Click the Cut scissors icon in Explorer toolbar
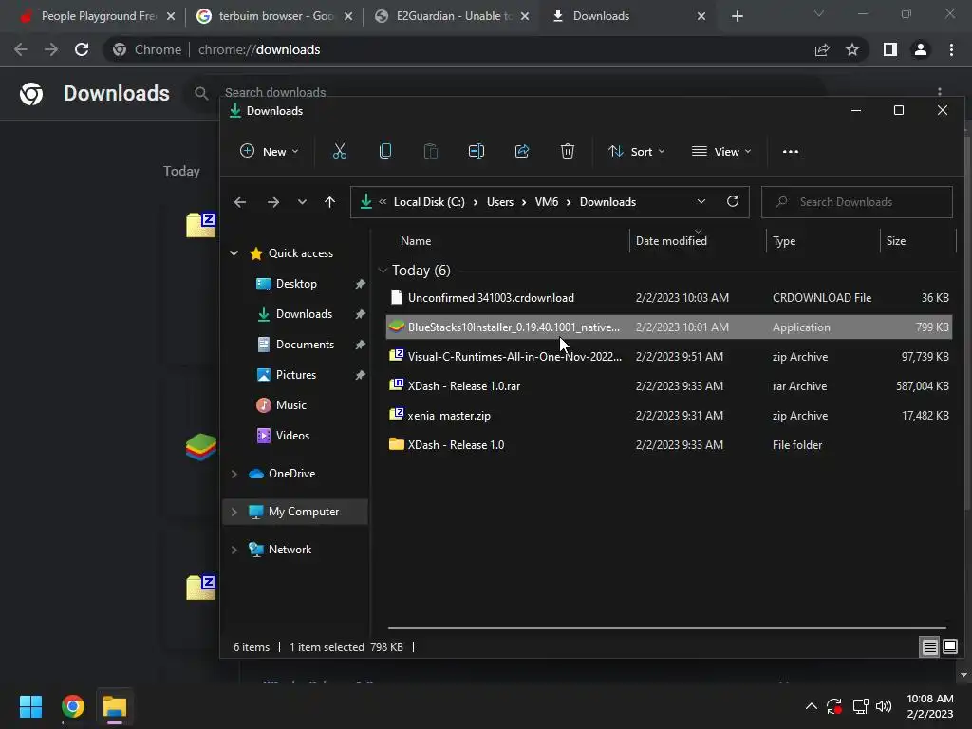Screen dimensions: 972x729 [x=339, y=151]
